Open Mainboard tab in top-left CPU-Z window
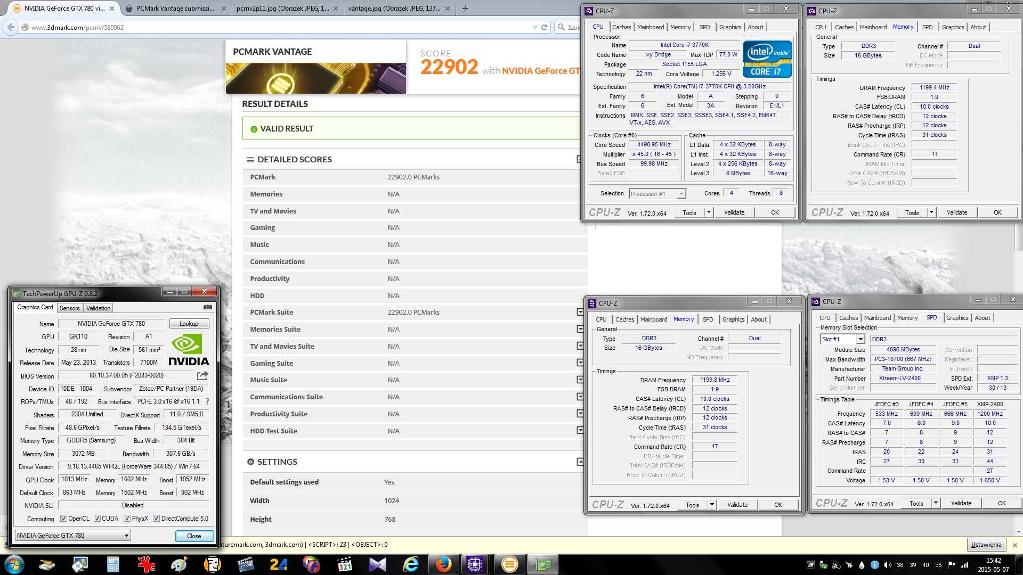Screen dimensions: 1023x575 click(651, 27)
